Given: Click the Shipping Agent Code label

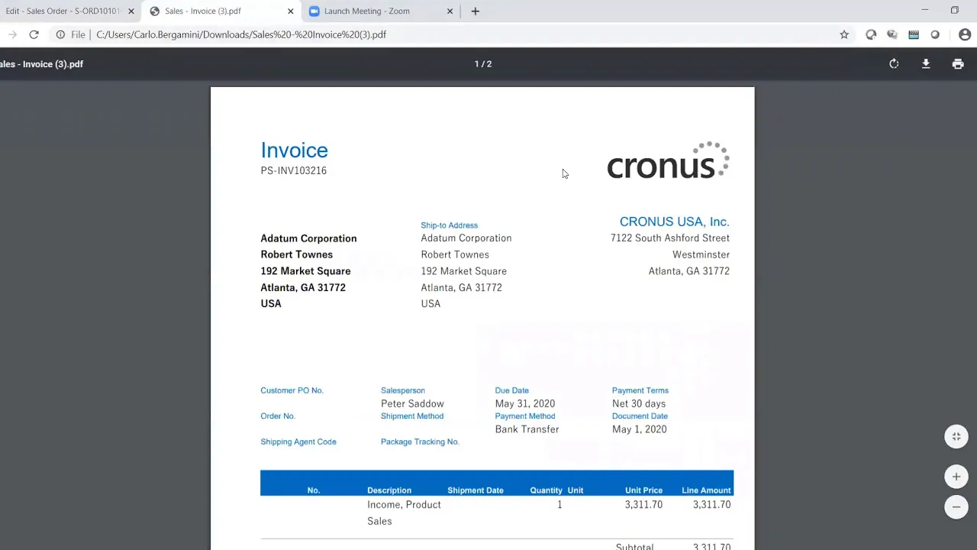Looking at the screenshot, I should [x=298, y=442].
